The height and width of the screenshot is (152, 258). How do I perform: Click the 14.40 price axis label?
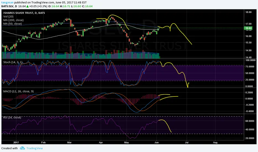pyautogui.click(x=249, y=57)
